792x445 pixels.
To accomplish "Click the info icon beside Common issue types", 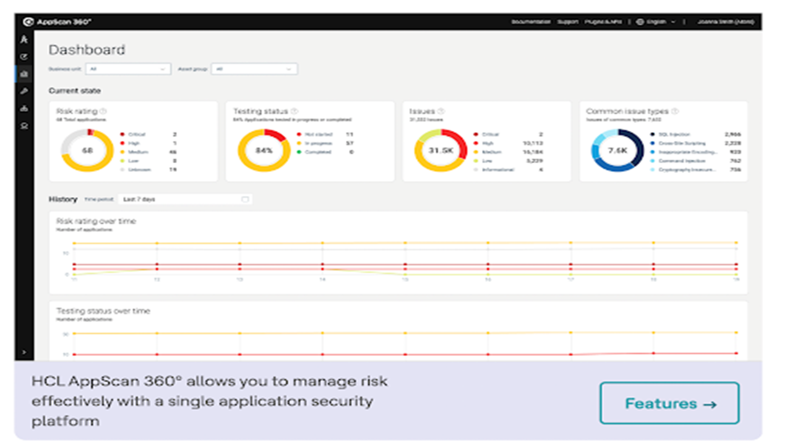I will [x=675, y=111].
